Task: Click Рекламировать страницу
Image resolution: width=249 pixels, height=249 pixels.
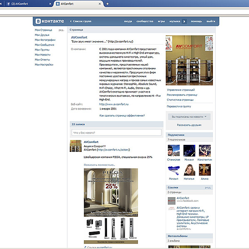Action: (182, 95)
